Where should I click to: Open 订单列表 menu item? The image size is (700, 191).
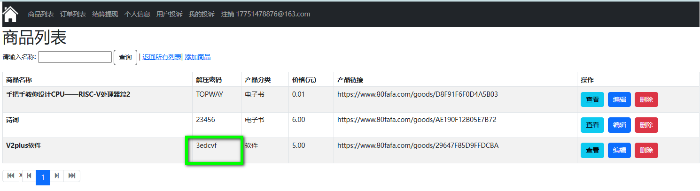(x=73, y=14)
